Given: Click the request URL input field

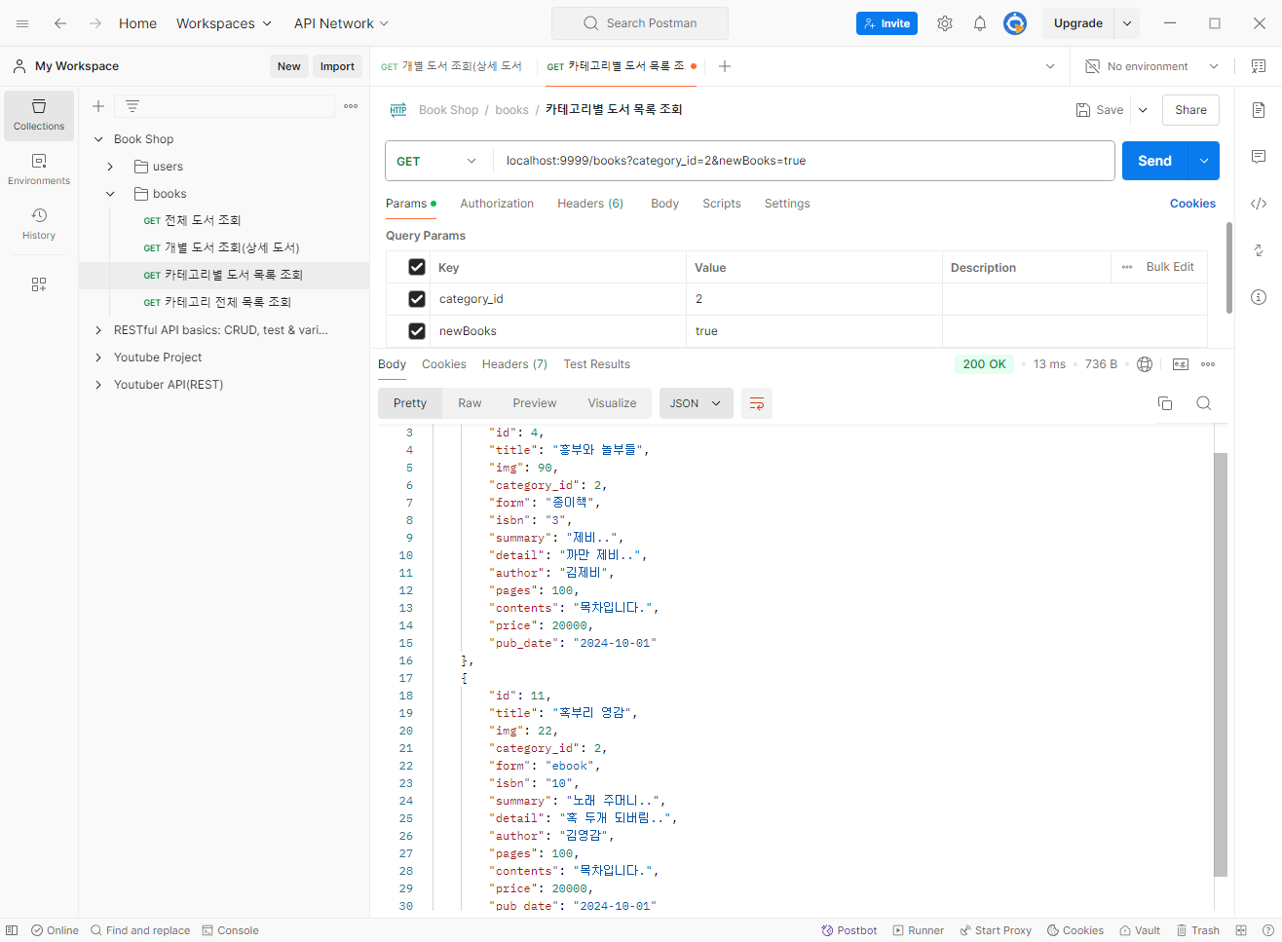Looking at the screenshot, I should click(x=804, y=161).
